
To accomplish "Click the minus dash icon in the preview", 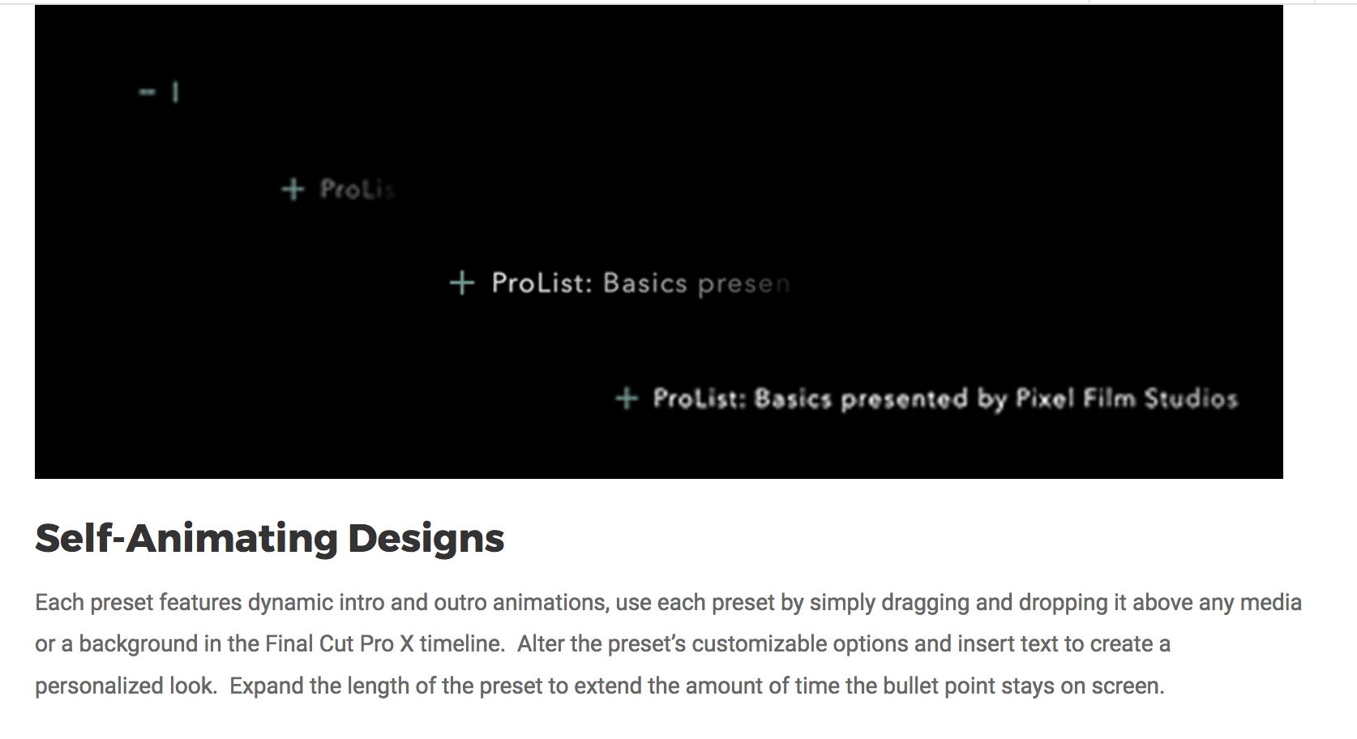I will tap(147, 92).
